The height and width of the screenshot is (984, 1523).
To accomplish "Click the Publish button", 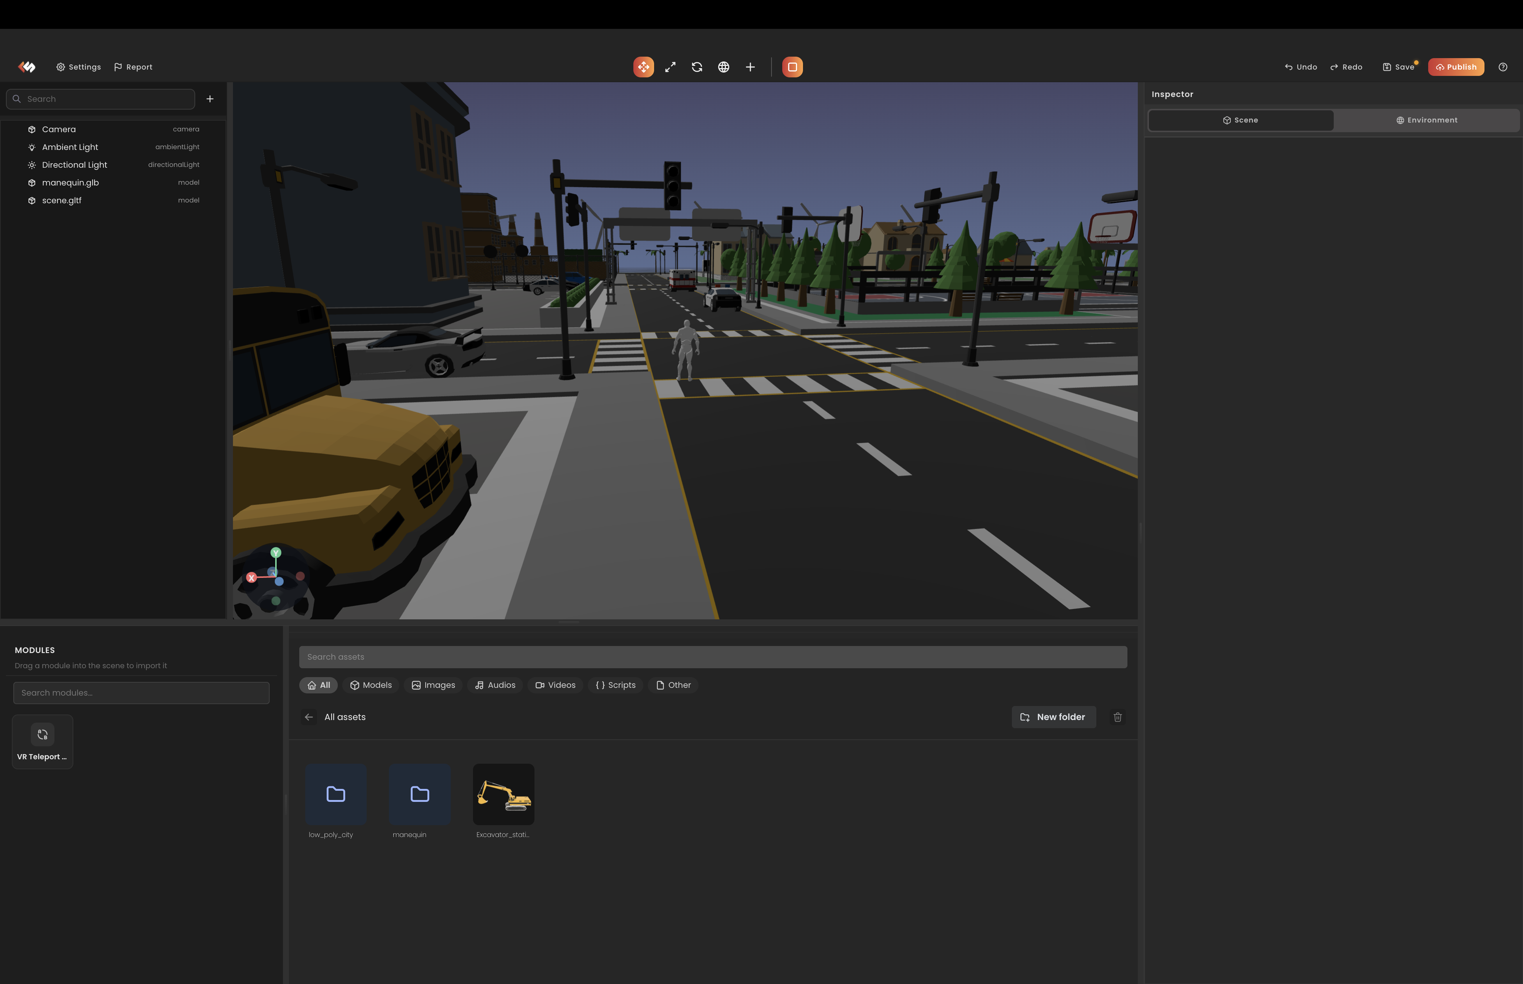I will point(1456,67).
